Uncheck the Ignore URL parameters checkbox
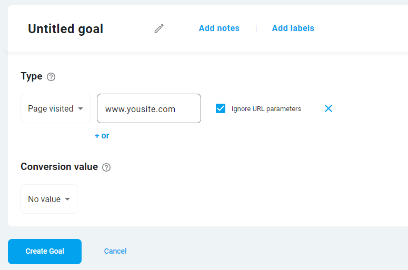408x270 pixels. tap(221, 108)
